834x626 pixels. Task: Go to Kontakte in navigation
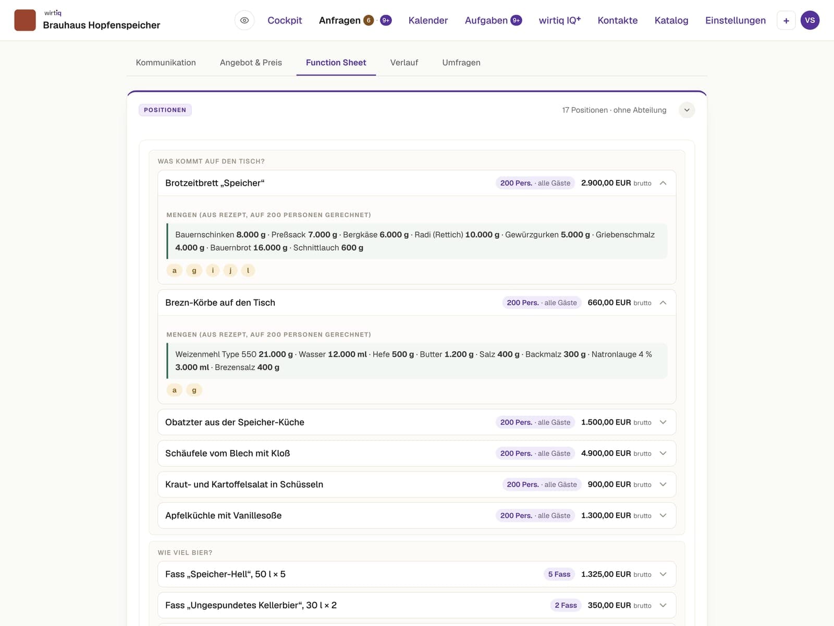point(618,20)
